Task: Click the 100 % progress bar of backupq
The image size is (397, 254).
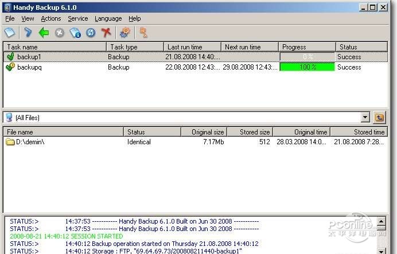Action: (307, 67)
